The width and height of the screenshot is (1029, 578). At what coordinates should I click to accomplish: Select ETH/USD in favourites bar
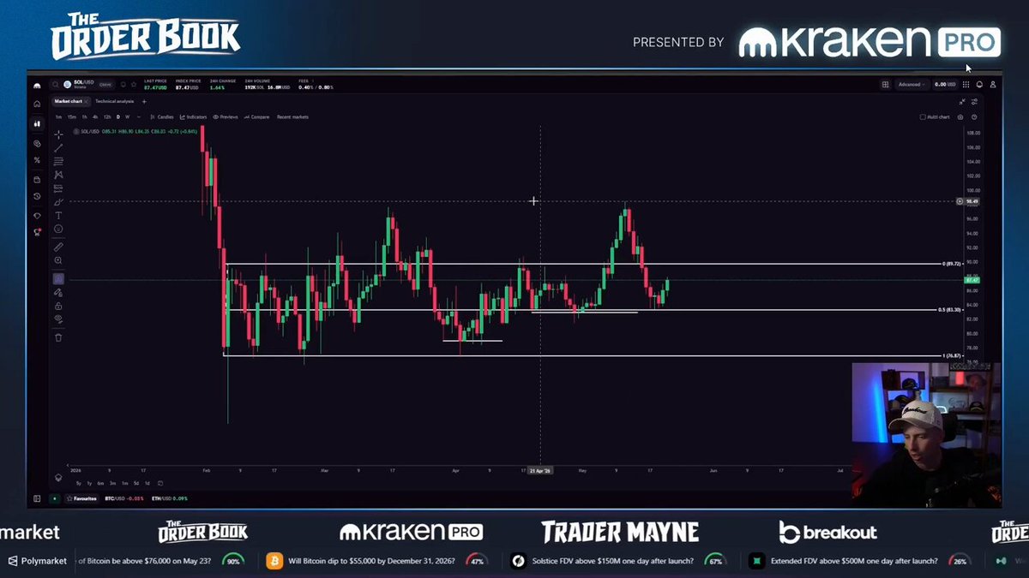point(169,498)
